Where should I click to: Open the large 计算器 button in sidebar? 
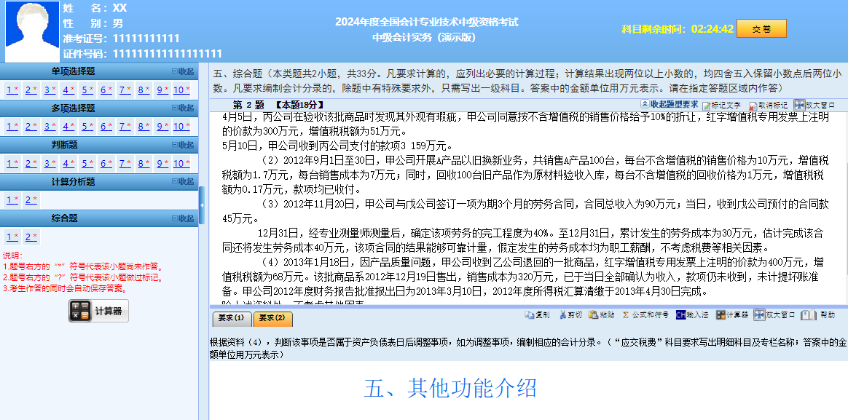(98, 311)
